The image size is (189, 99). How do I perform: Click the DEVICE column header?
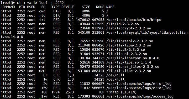tap(68, 7)
